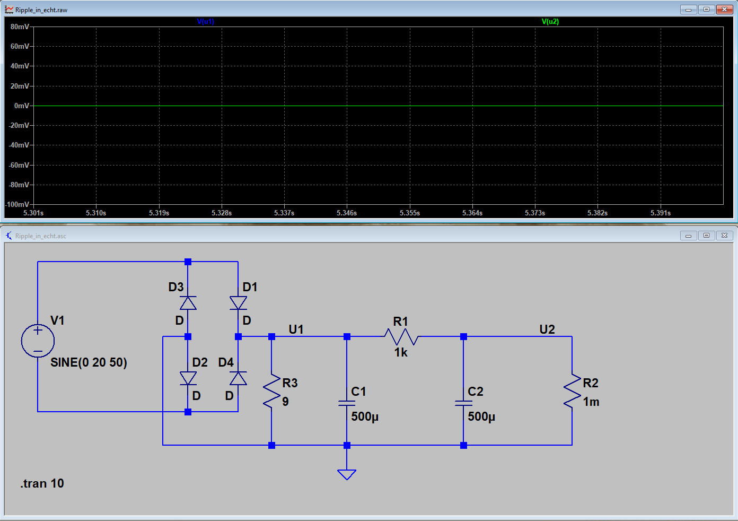
Task: Click the .tran 10 simulation directive
Action: pos(42,483)
